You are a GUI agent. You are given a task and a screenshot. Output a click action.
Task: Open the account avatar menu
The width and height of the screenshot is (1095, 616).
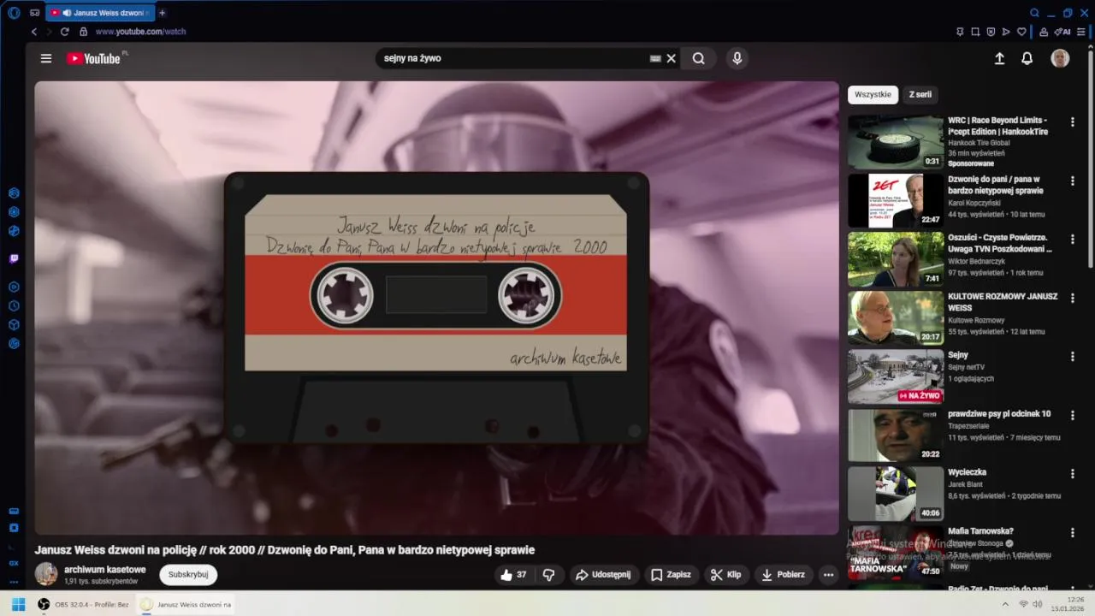[1060, 58]
